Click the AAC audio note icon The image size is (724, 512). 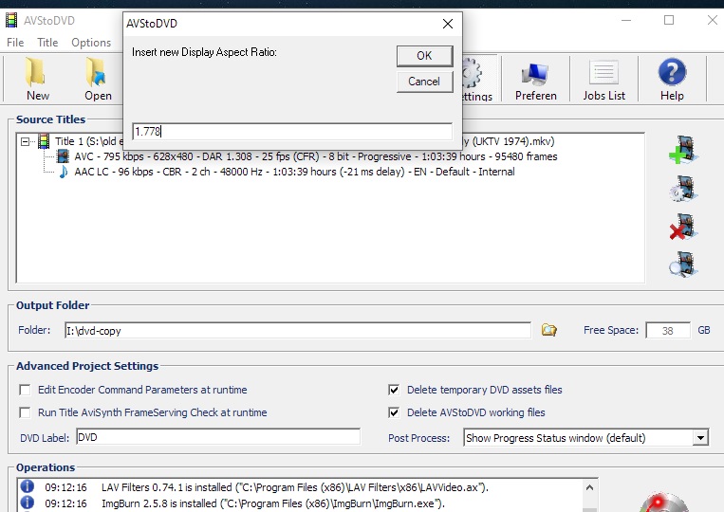(64, 172)
